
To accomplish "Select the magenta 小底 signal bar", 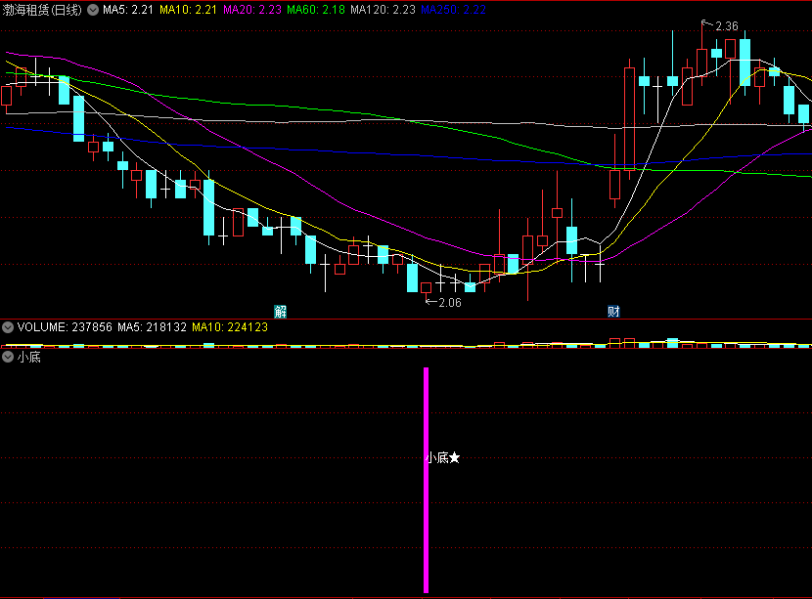I will click(x=427, y=480).
